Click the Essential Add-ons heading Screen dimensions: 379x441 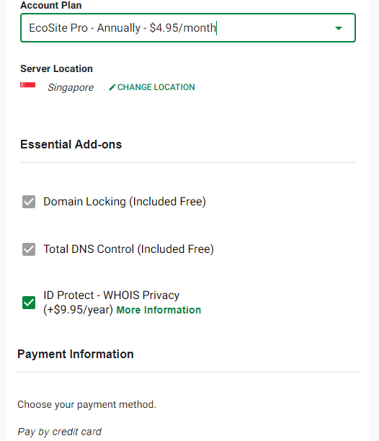click(71, 144)
